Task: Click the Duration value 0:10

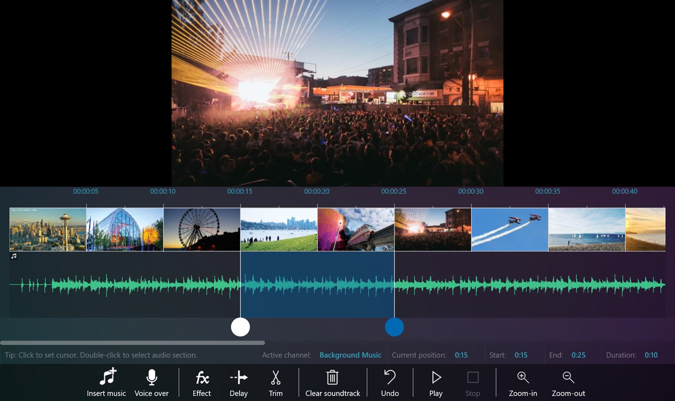Action: 651,355
